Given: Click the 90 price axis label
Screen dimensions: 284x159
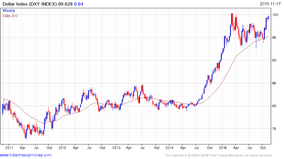Looking at the screenshot, I should pos(274,60).
